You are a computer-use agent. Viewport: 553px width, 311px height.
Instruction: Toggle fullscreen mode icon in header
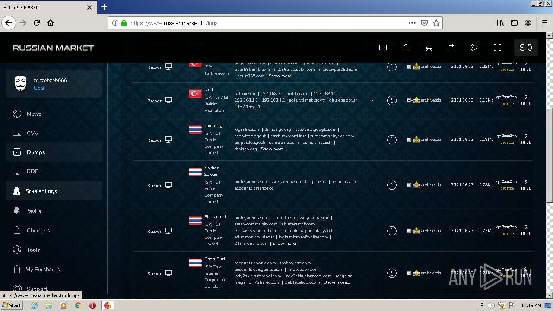pyautogui.click(x=497, y=48)
